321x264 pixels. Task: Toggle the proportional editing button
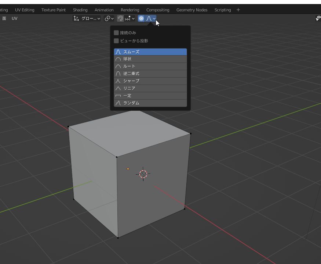pyautogui.click(x=141, y=18)
